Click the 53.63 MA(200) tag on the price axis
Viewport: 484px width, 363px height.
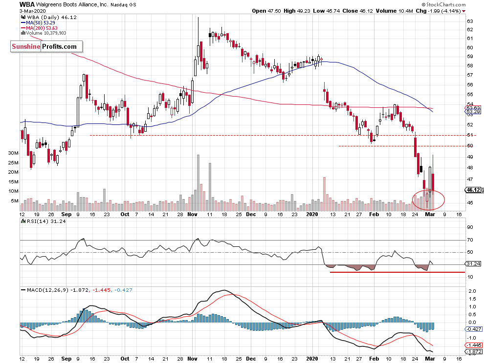[473, 107]
